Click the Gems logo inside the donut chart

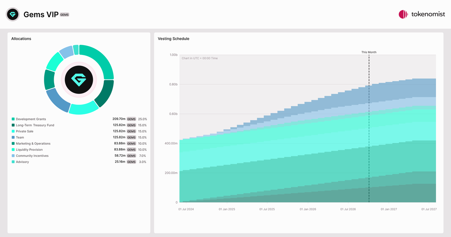click(x=79, y=79)
